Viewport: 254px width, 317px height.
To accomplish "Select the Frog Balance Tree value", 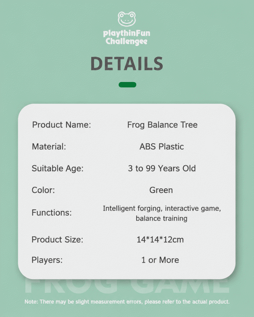I will pyautogui.click(x=162, y=125).
